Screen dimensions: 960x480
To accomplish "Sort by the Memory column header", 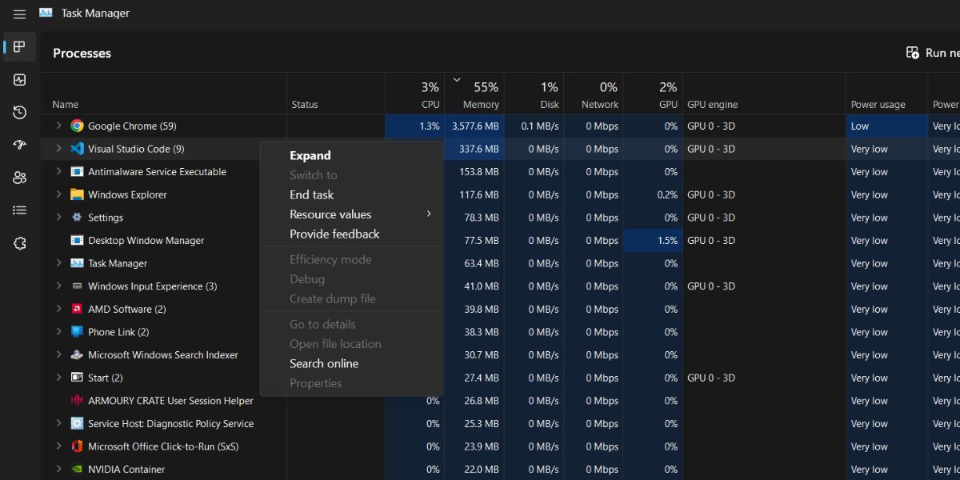I will pos(474,94).
